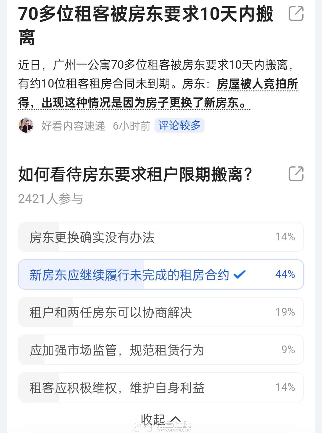Tap the blue checkmark on selected poll option

(x=239, y=274)
